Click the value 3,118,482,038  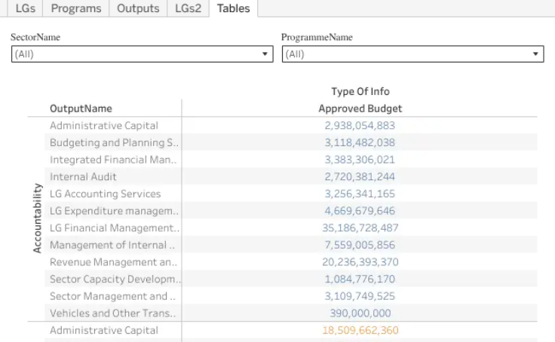pos(360,142)
